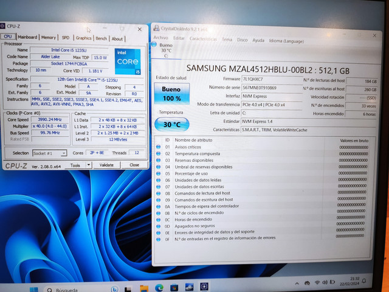
Task: Select the disk C: Bueno status indicator icon
Action: (154, 44)
